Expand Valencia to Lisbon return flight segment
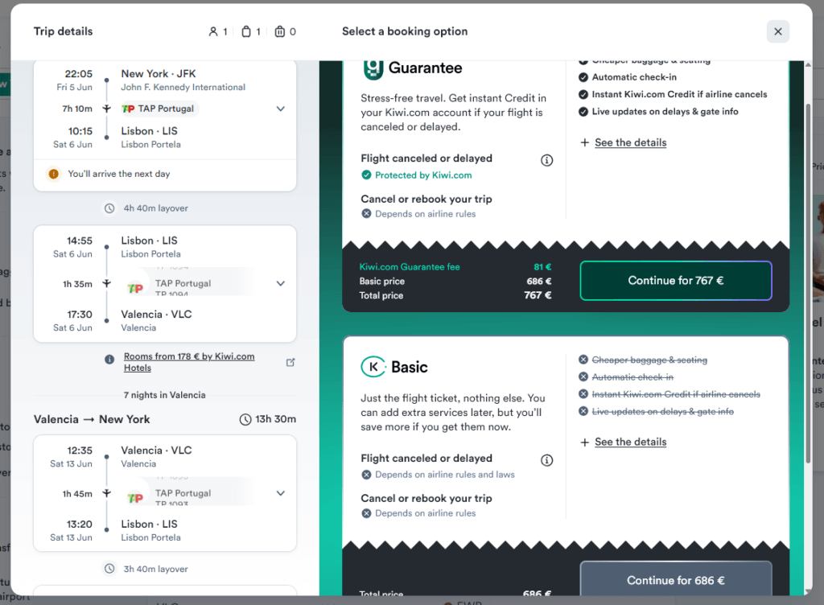824x605 pixels. [x=280, y=493]
